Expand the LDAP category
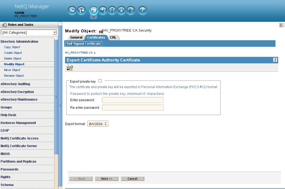The image size is (285, 189). (5, 130)
